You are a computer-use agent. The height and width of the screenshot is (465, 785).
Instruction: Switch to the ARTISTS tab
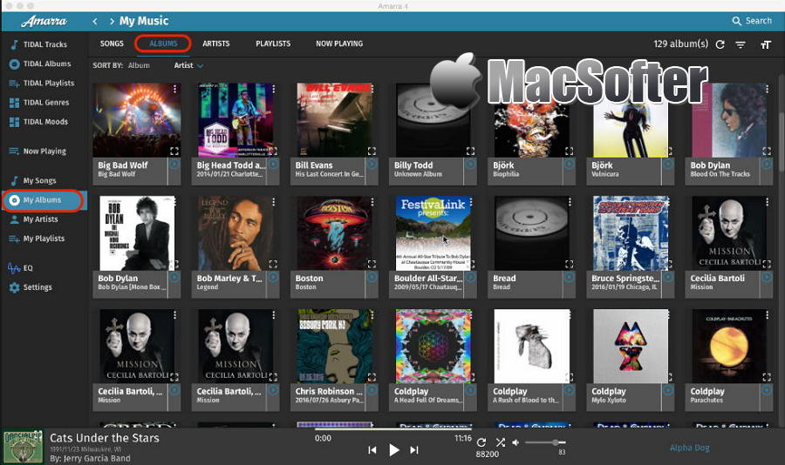coord(215,44)
